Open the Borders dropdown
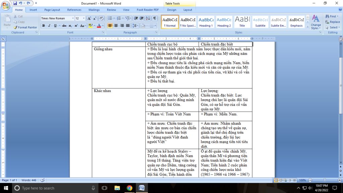This screenshot has height=193, width=343. click(155, 25)
